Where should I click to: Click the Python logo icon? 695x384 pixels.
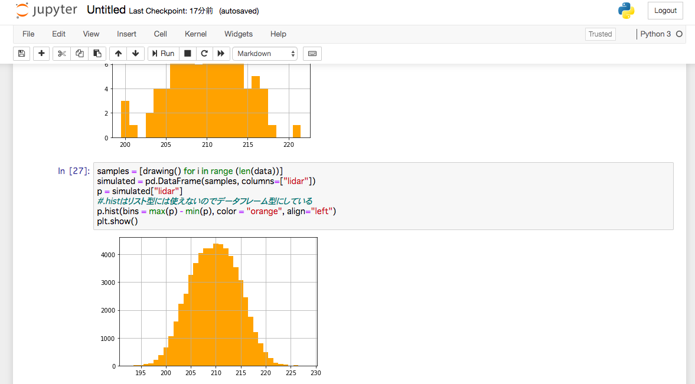626,11
